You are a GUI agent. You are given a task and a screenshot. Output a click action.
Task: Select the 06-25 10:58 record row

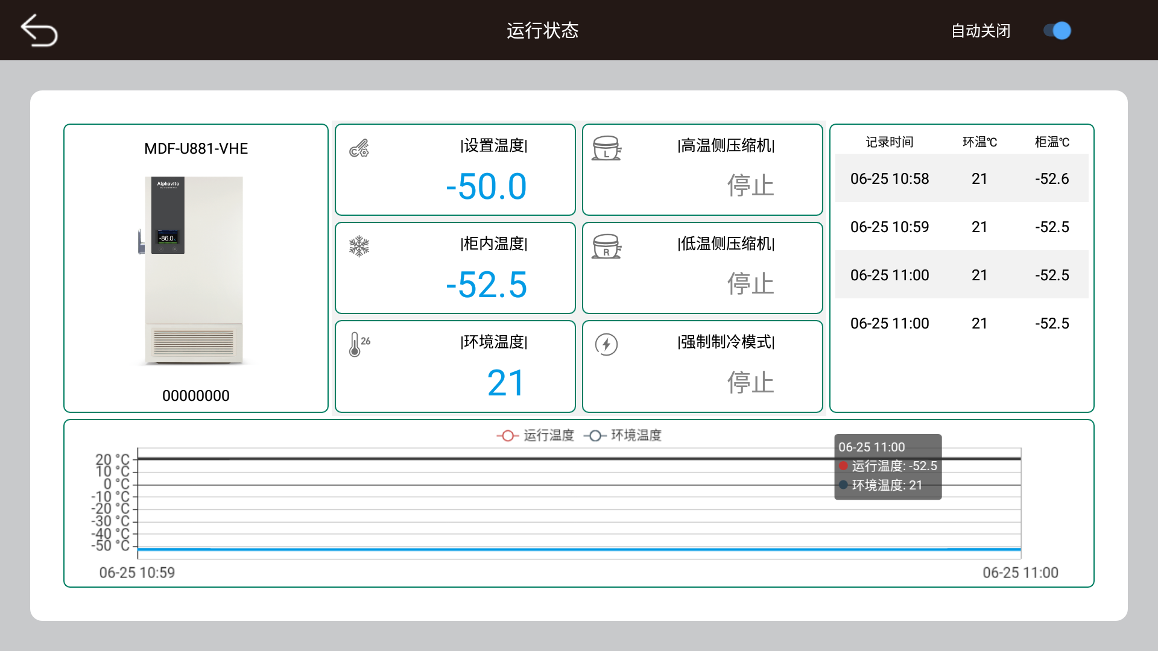coord(961,178)
